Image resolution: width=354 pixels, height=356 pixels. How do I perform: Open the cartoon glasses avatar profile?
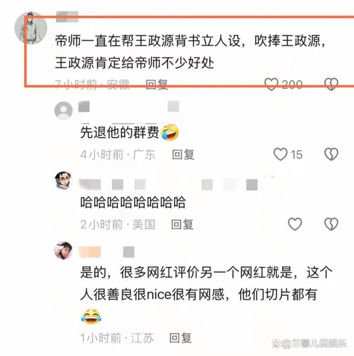point(63,181)
